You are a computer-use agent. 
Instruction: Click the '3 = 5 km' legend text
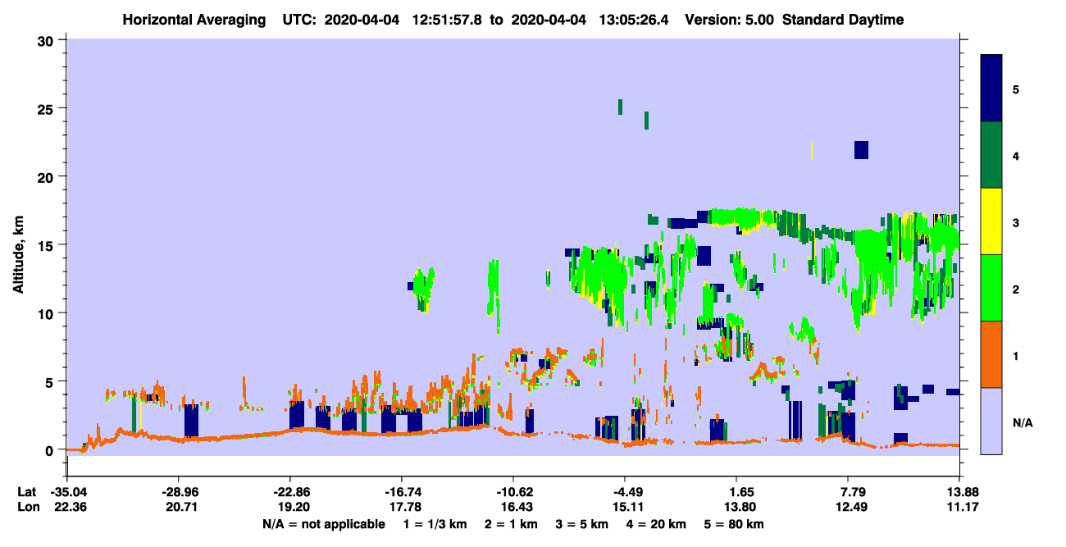583,524
